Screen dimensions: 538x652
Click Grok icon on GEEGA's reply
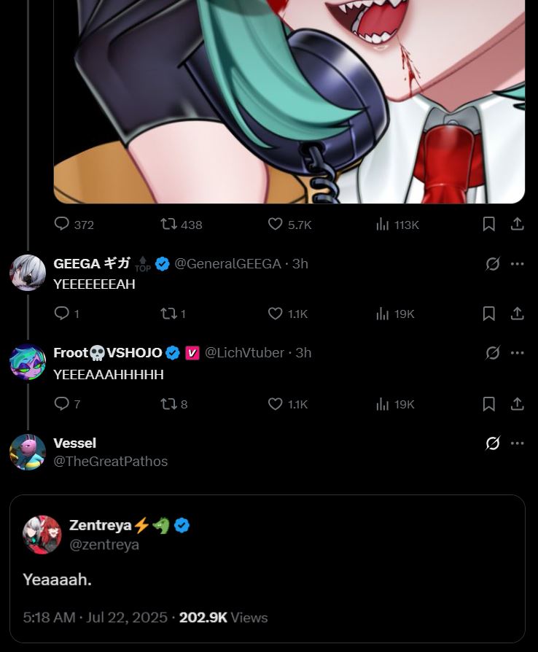click(492, 263)
